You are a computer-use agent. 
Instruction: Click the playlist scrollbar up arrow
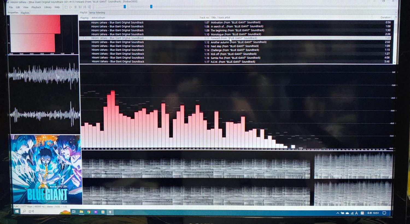(396, 17)
